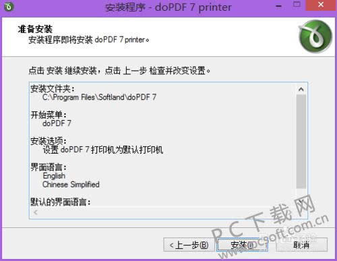The image size is (337, 261).
Task: Click the maximize button in the title bar
Action: (x=297, y=5)
